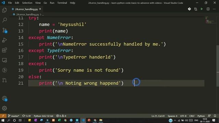The height and width of the screenshot is (123, 219).
Task: Open the timeline/history clock view icon
Action: point(4,70)
